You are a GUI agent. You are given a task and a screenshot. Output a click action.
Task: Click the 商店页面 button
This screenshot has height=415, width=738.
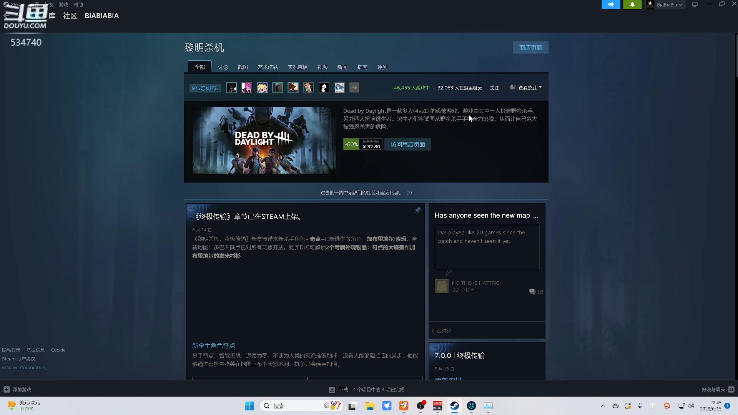pyautogui.click(x=530, y=48)
